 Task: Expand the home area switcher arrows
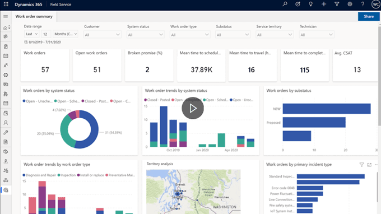pos(9,27)
